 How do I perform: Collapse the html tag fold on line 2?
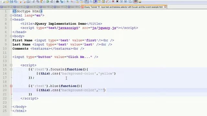[11, 15]
